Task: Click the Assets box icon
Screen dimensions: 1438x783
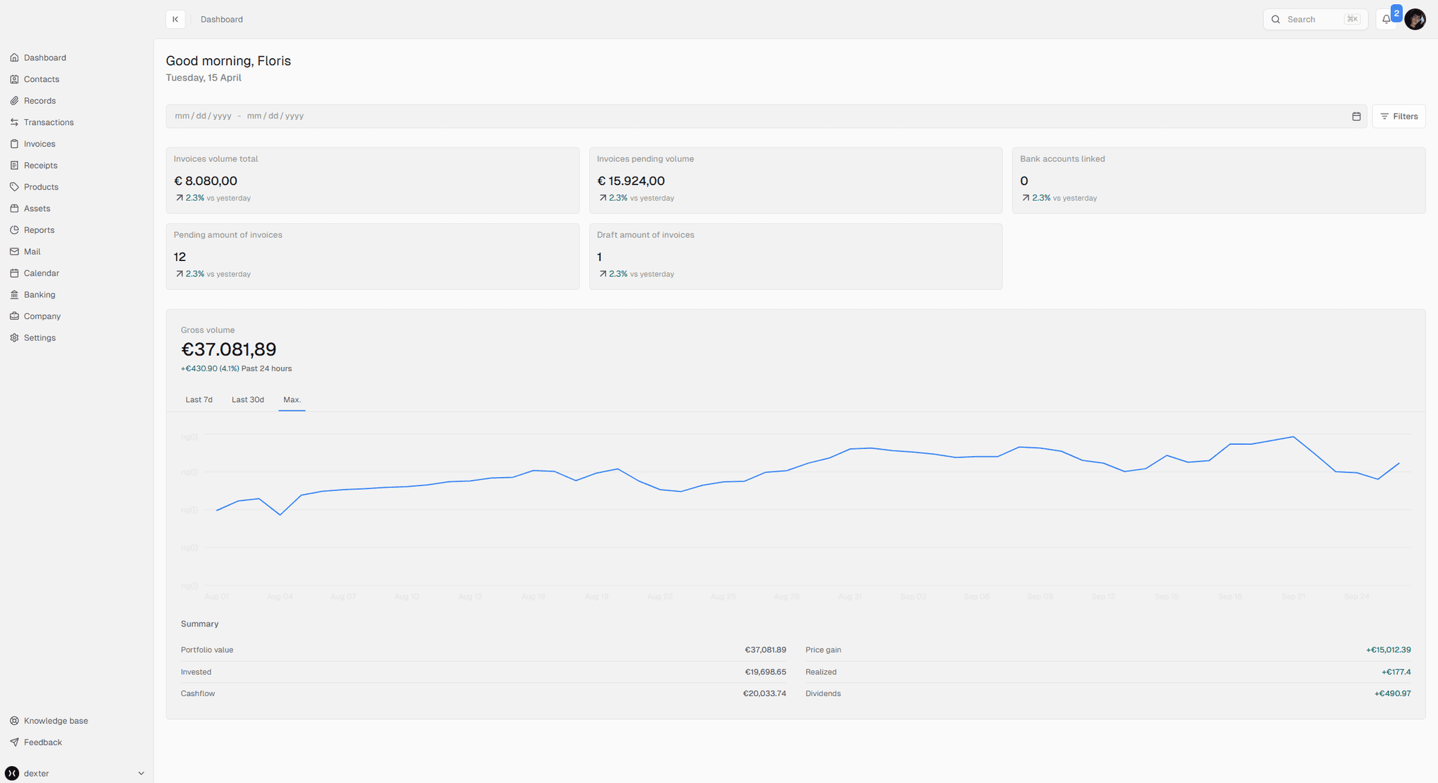Action: (x=14, y=208)
